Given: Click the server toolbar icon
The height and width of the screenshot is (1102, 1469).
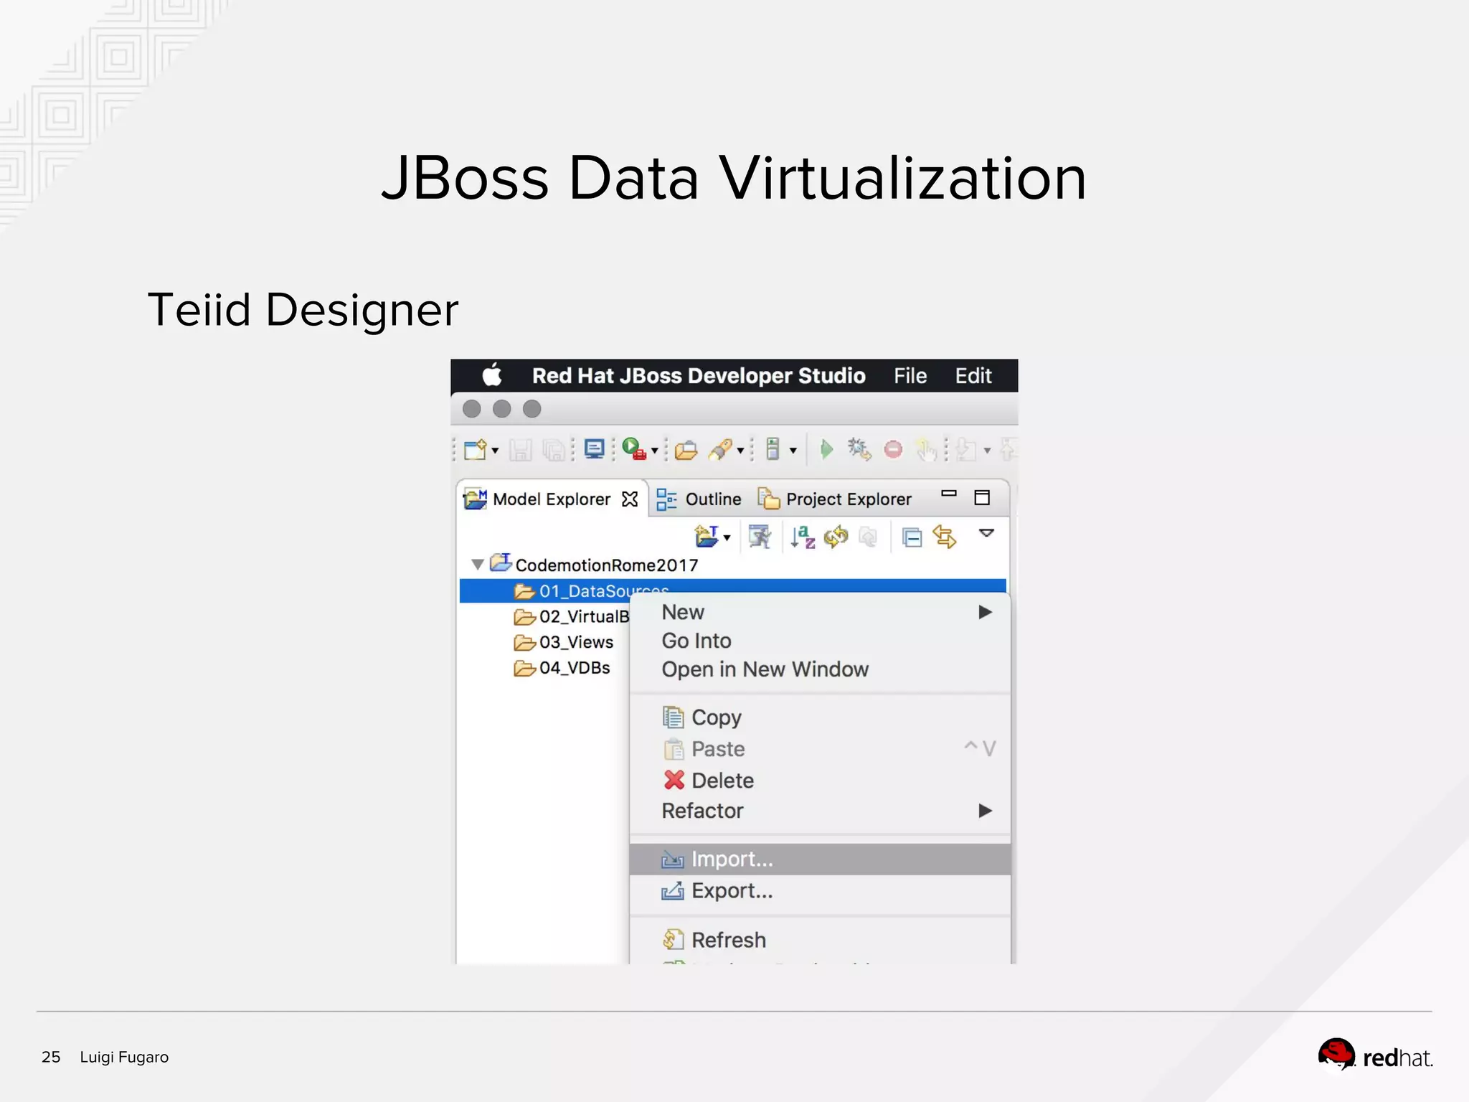Looking at the screenshot, I should pos(773,449).
